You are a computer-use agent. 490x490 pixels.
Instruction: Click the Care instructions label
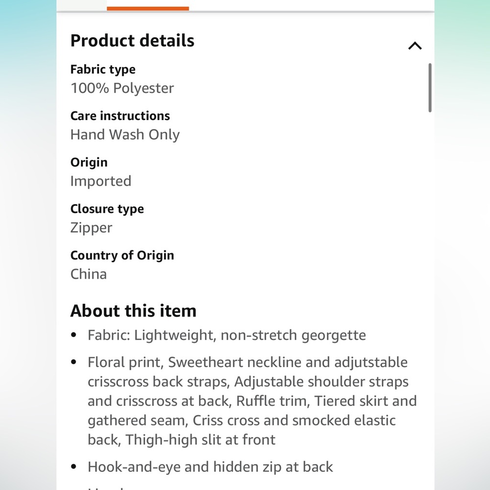point(120,116)
